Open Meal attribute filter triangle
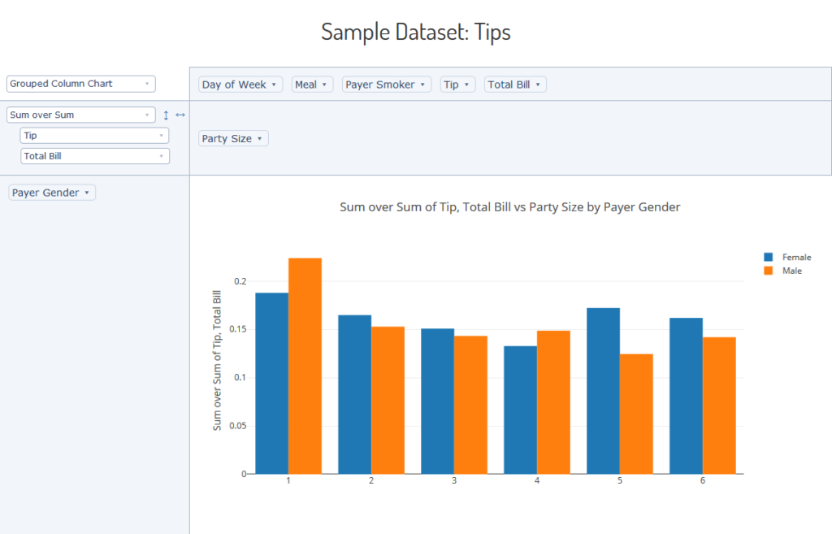The height and width of the screenshot is (534, 832). [324, 85]
